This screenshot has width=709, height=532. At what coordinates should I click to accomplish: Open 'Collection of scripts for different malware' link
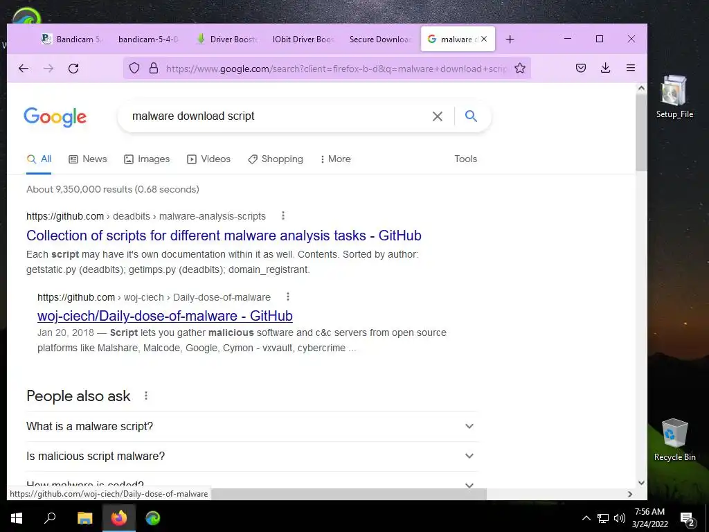pyautogui.click(x=224, y=236)
